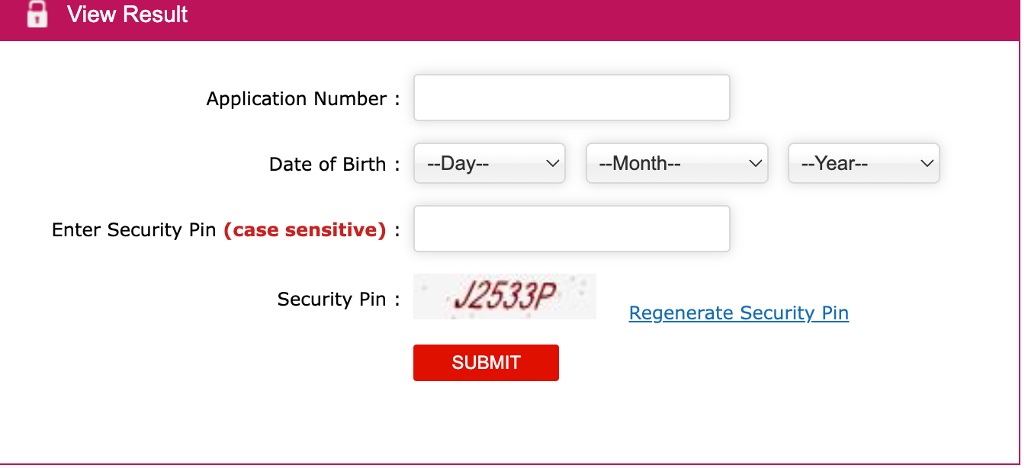The height and width of the screenshot is (468, 1028).
Task: Click the Enter Security Pin label
Action: (x=134, y=230)
